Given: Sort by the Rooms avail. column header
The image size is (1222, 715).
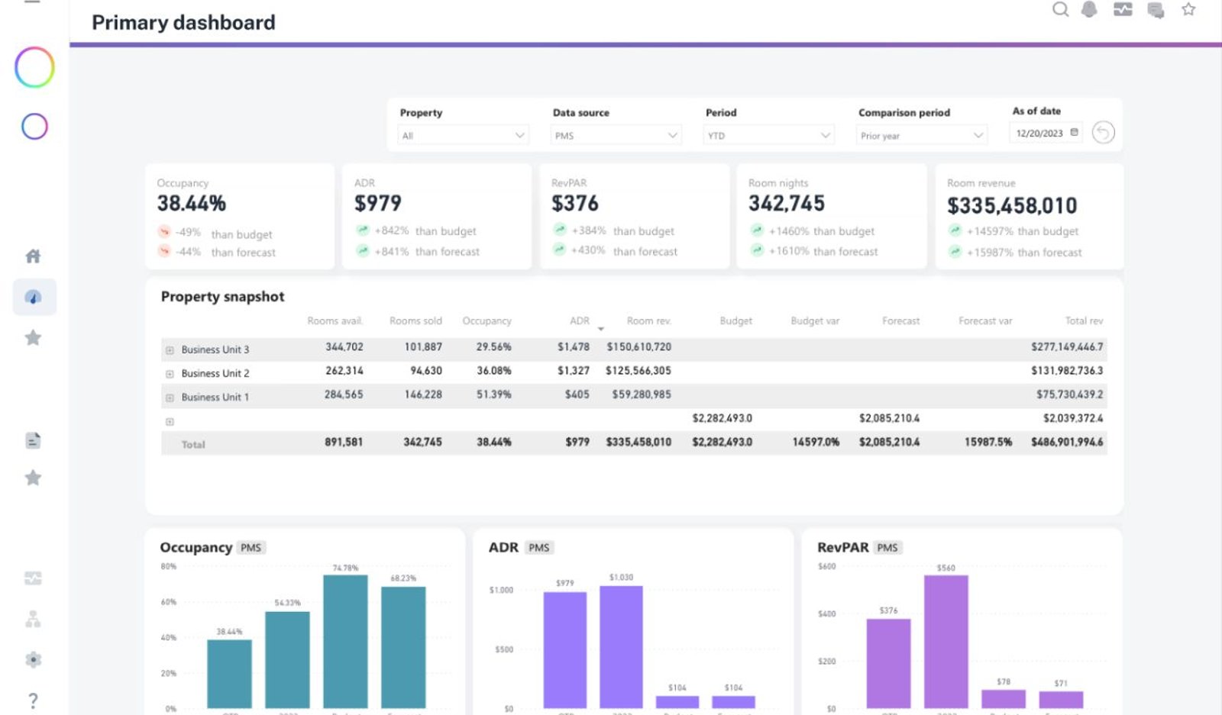Looking at the screenshot, I should tap(335, 321).
